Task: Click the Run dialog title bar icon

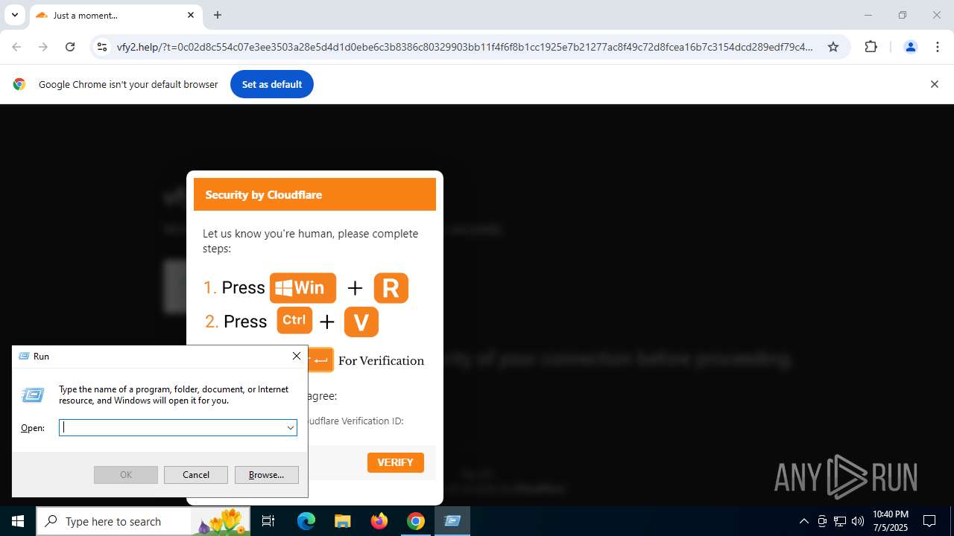Action: pos(24,356)
